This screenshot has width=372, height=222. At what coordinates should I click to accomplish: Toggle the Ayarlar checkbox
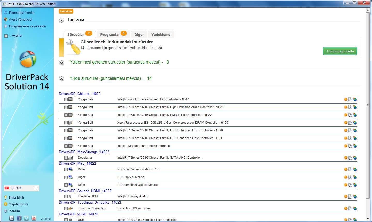(6, 36)
